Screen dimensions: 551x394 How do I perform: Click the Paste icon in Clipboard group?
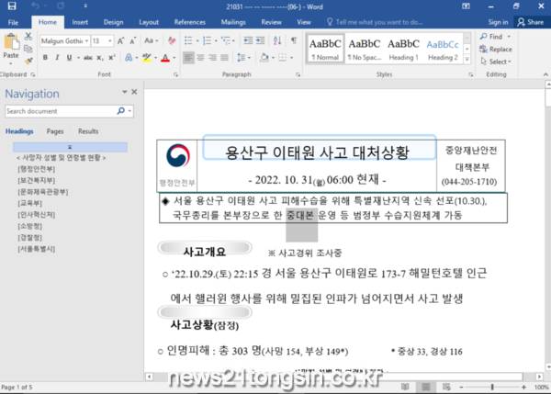(12, 43)
